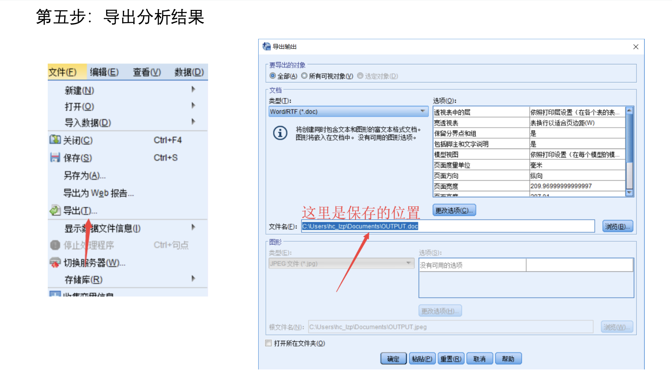Click the 没有可用的选项 graphics options cell
Viewport: 672px width, 379px height.
click(472, 265)
